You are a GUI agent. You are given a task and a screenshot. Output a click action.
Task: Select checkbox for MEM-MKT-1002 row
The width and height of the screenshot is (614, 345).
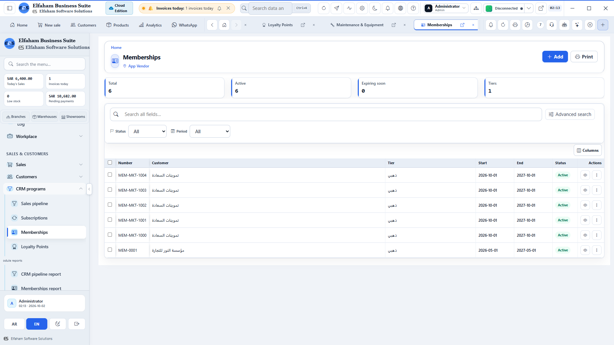click(x=110, y=205)
